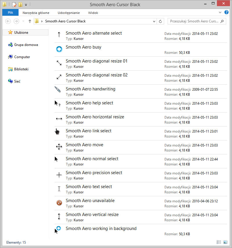Click the unavailable red circle cursor icon
Viewport: 232px width, 248px height.
pyautogui.click(x=59, y=203)
